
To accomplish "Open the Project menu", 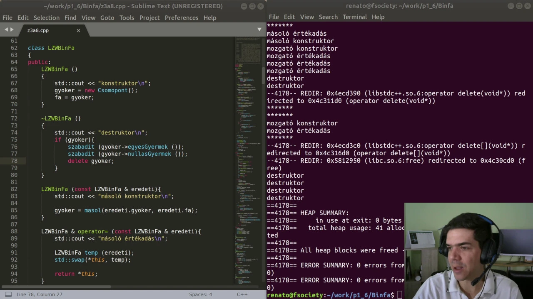I will tap(149, 18).
